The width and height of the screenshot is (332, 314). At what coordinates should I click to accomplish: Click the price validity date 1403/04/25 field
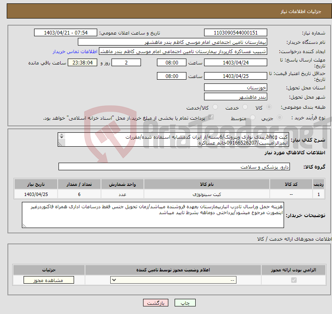click(x=236, y=76)
